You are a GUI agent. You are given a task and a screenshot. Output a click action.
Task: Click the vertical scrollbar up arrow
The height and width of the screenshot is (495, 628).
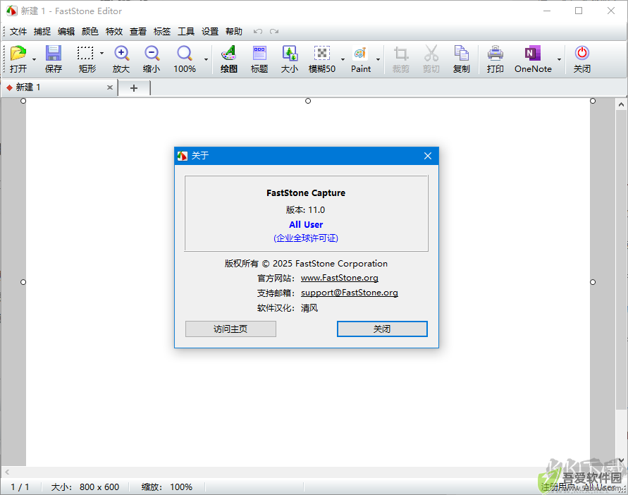tap(621, 104)
